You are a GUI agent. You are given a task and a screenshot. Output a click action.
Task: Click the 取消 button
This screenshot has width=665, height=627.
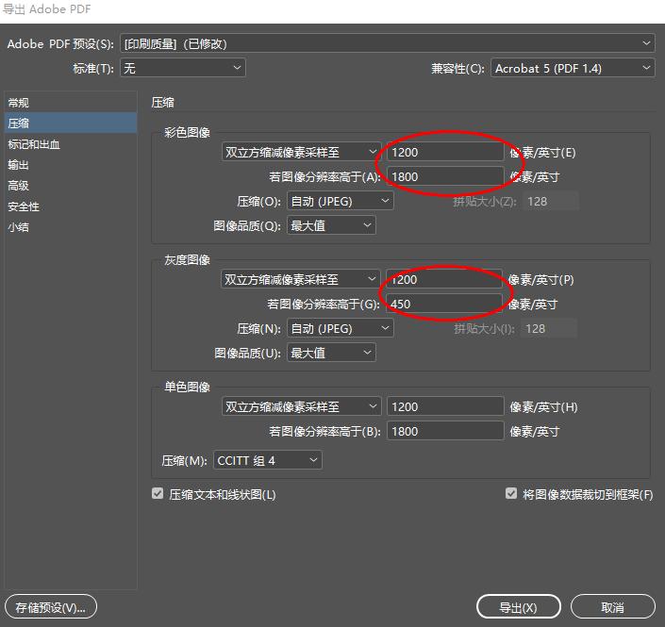pos(613,607)
